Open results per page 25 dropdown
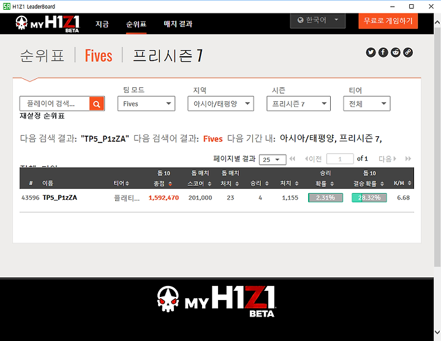 point(273,159)
